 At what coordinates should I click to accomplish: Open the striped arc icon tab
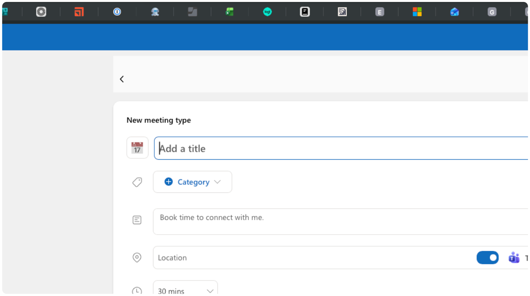click(342, 12)
